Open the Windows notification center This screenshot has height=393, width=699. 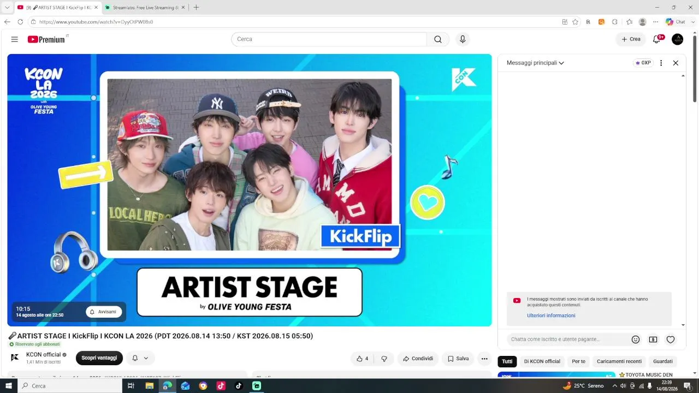[688, 386]
